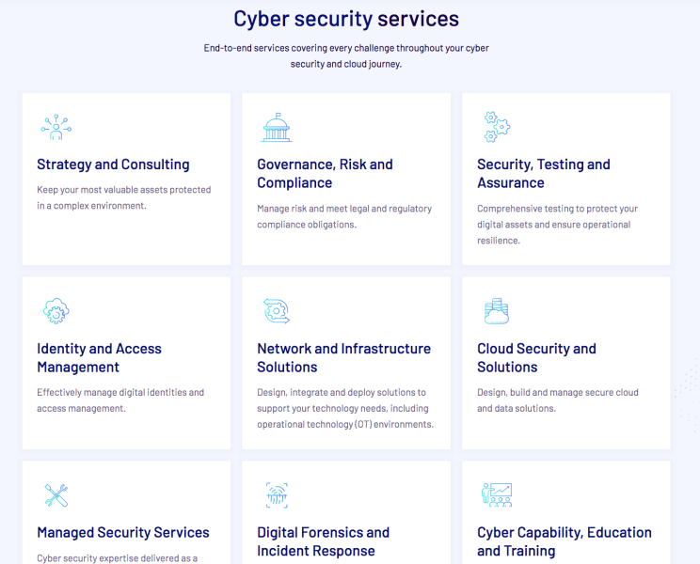This screenshot has width=700, height=564.
Task: Click the Cyber security services page title
Action: pyautogui.click(x=346, y=19)
